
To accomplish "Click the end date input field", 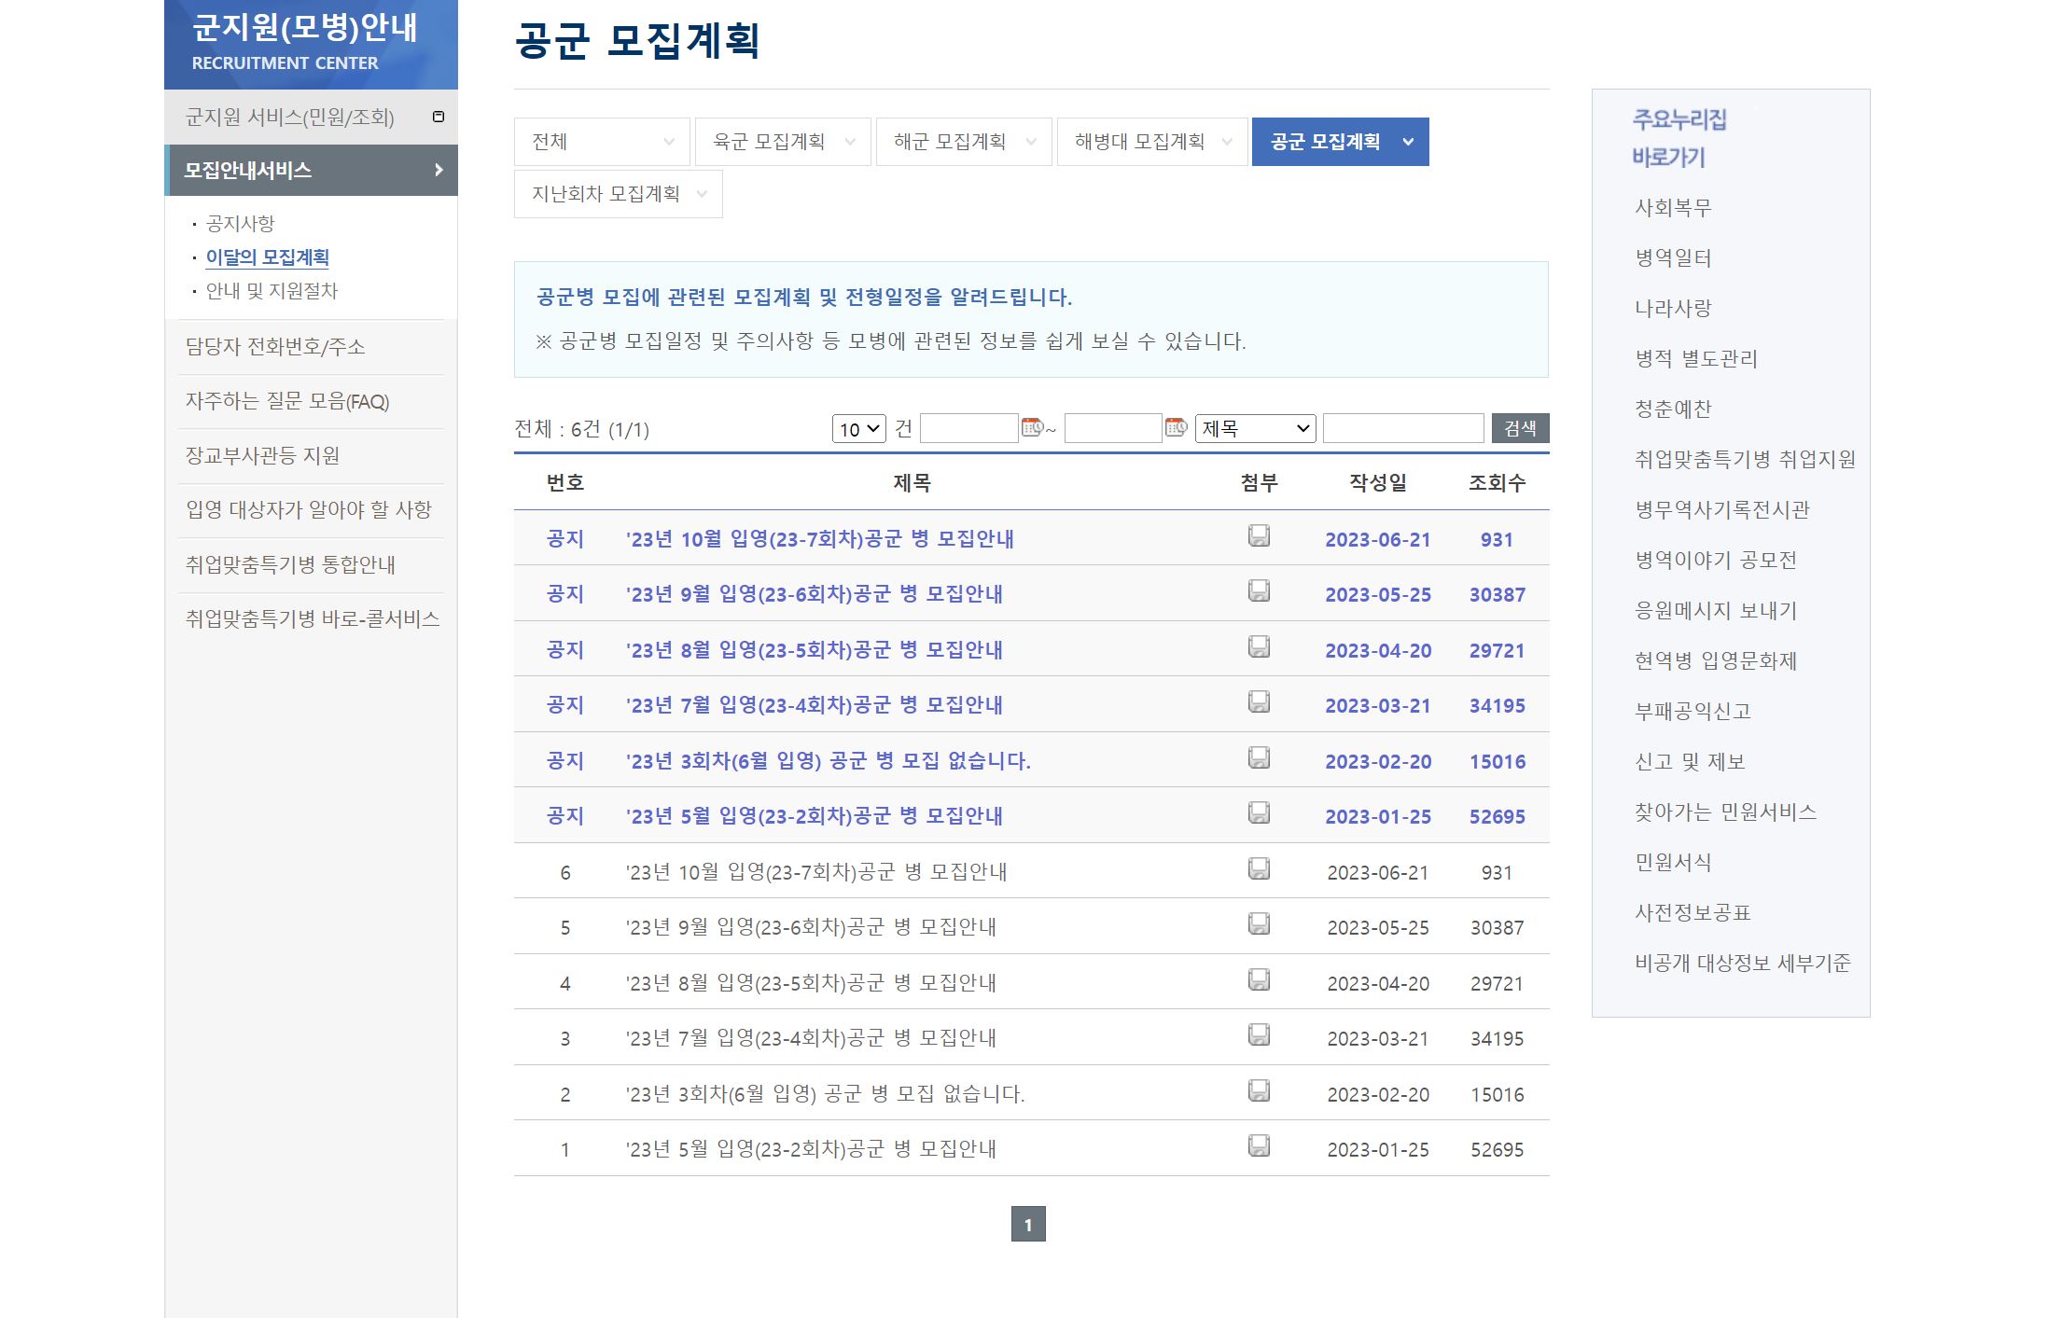I will 1113,428.
